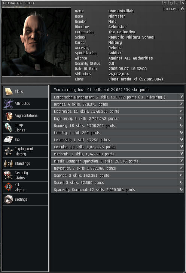Select the Security Status skull icon
Viewport: 186px width, 273px height.
(9, 176)
